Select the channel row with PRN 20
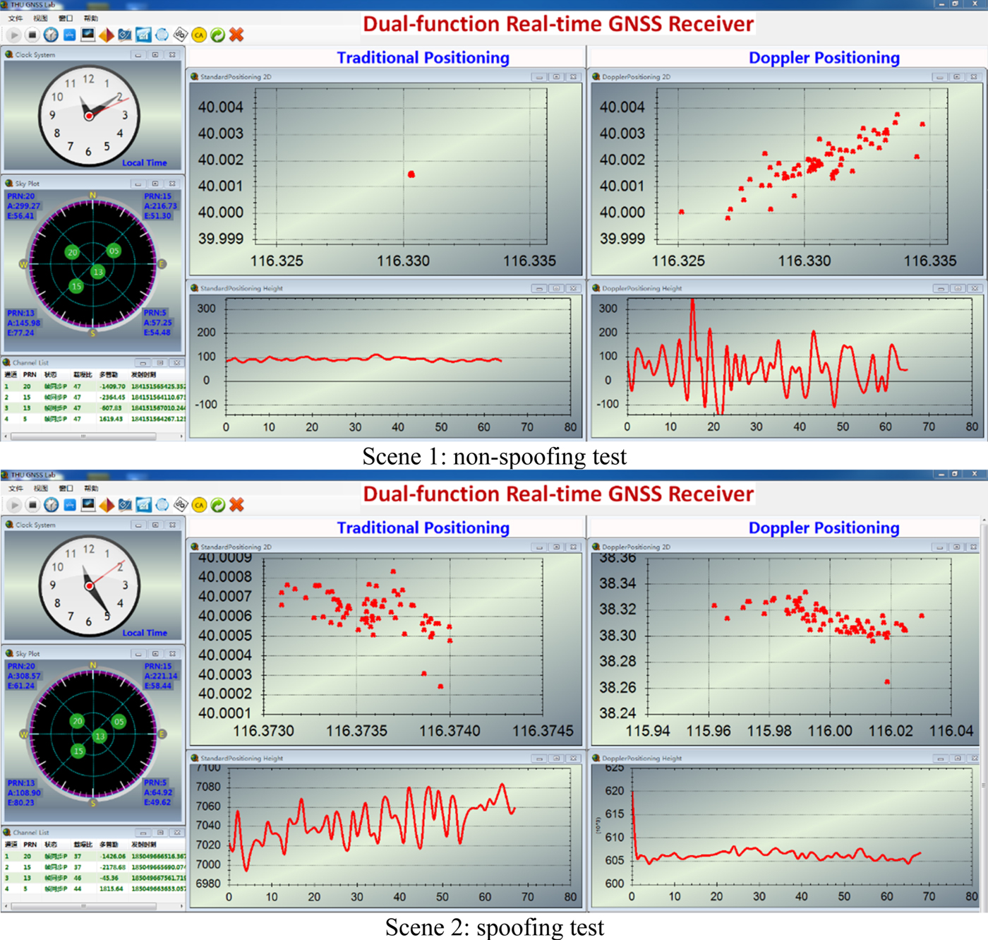 click(71, 386)
